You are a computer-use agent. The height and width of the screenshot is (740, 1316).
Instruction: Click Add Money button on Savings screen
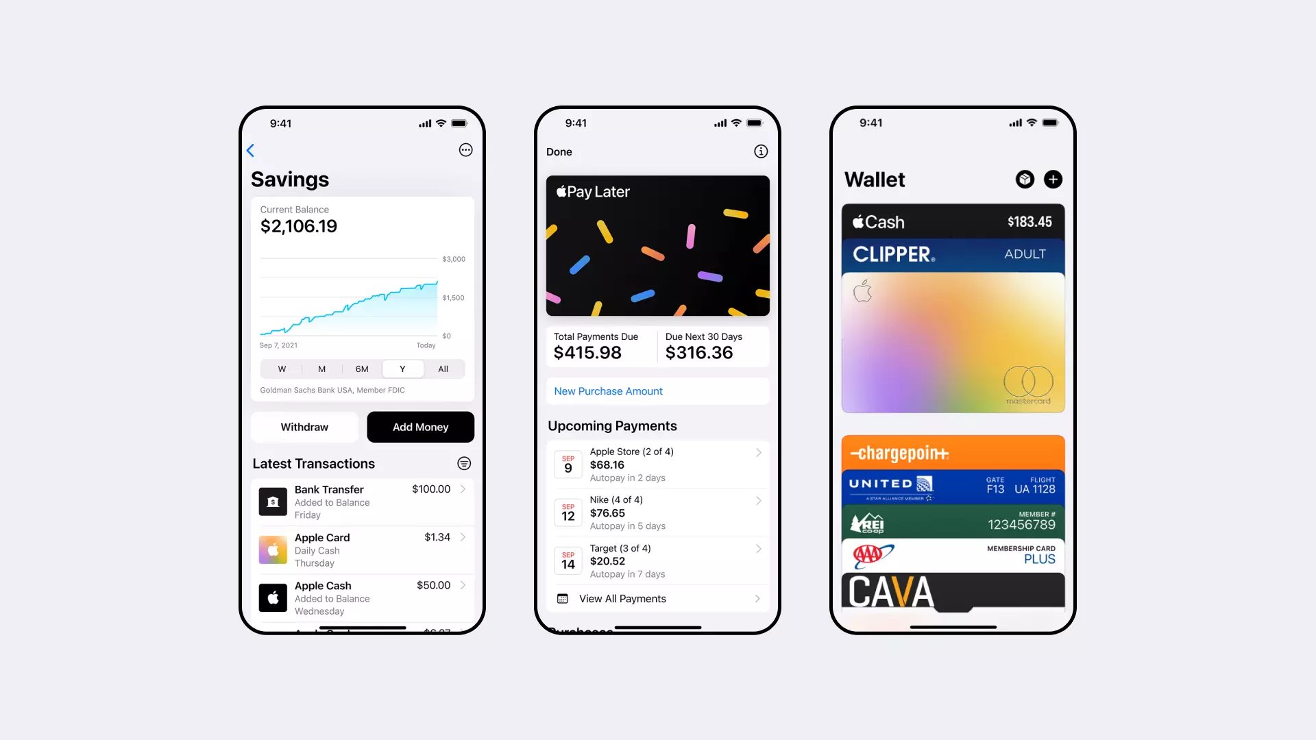[x=419, y=425]
